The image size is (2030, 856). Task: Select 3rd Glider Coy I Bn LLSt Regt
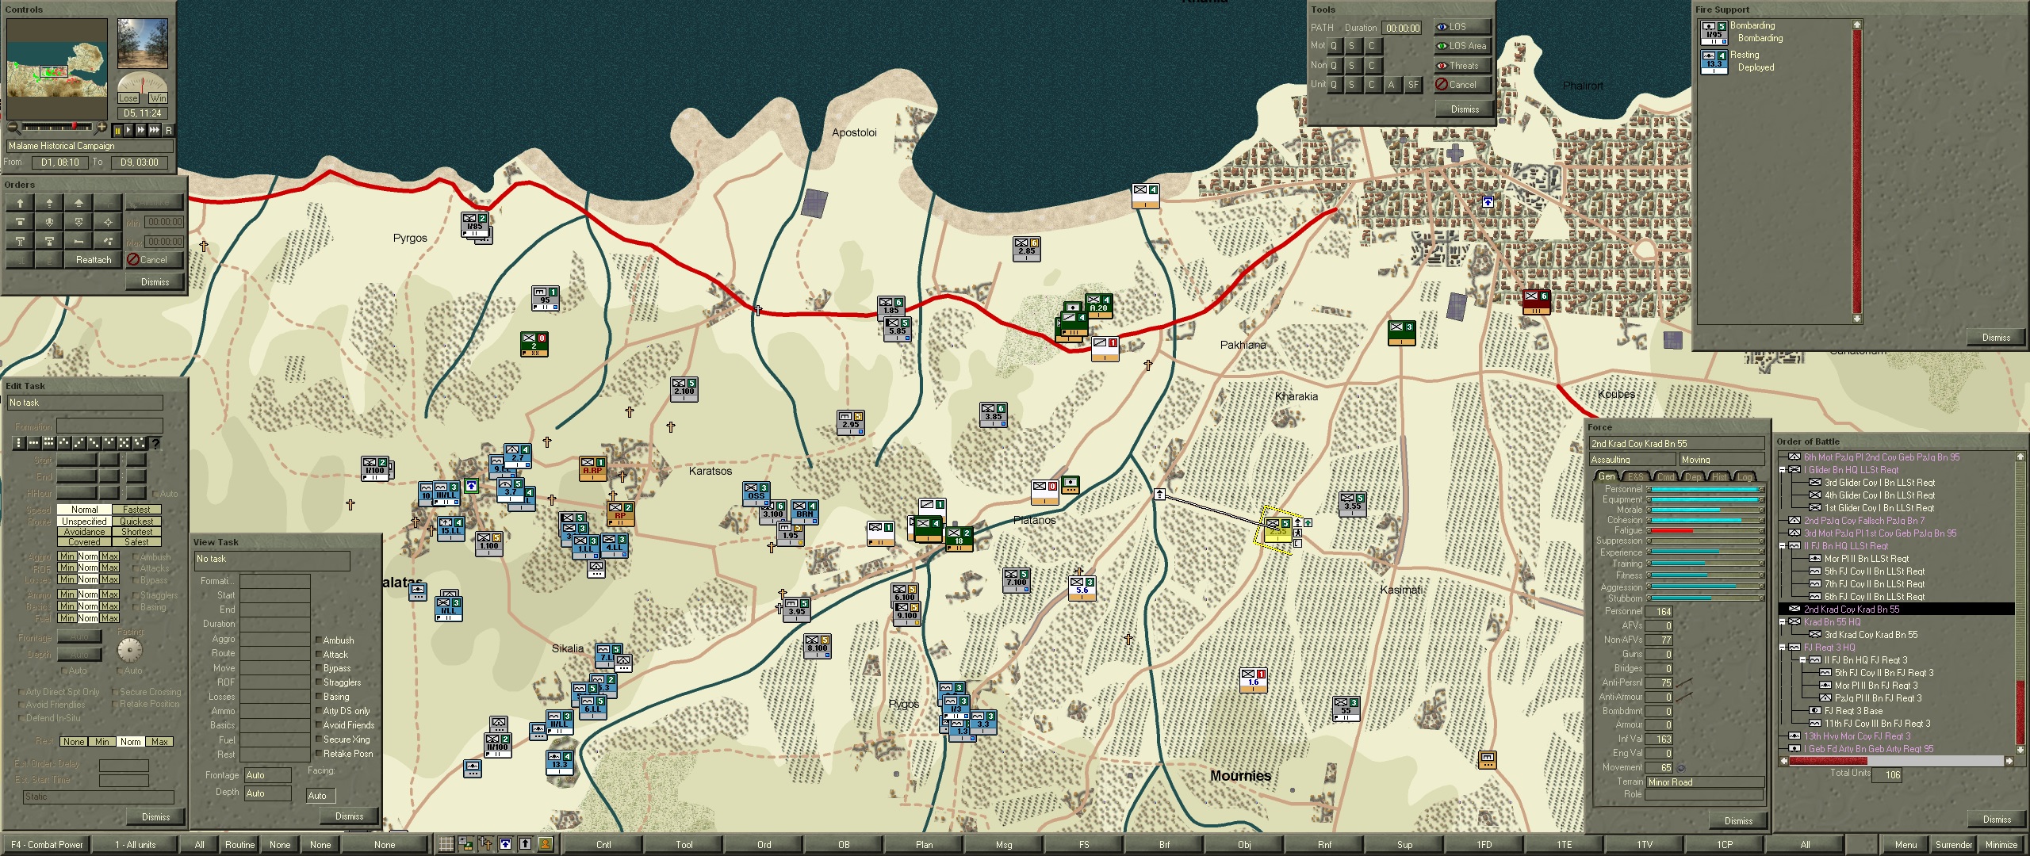point(1879,483)
